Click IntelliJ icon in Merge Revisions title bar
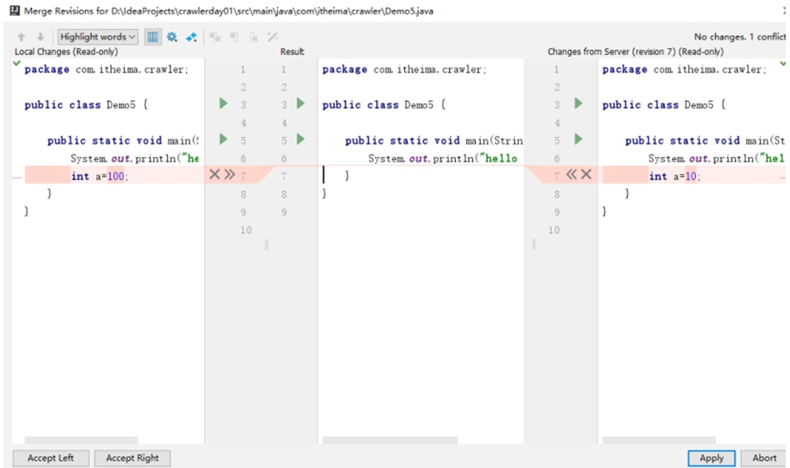Image resolution: width=790 pixels, height=468 pixels. coord(15,10)
